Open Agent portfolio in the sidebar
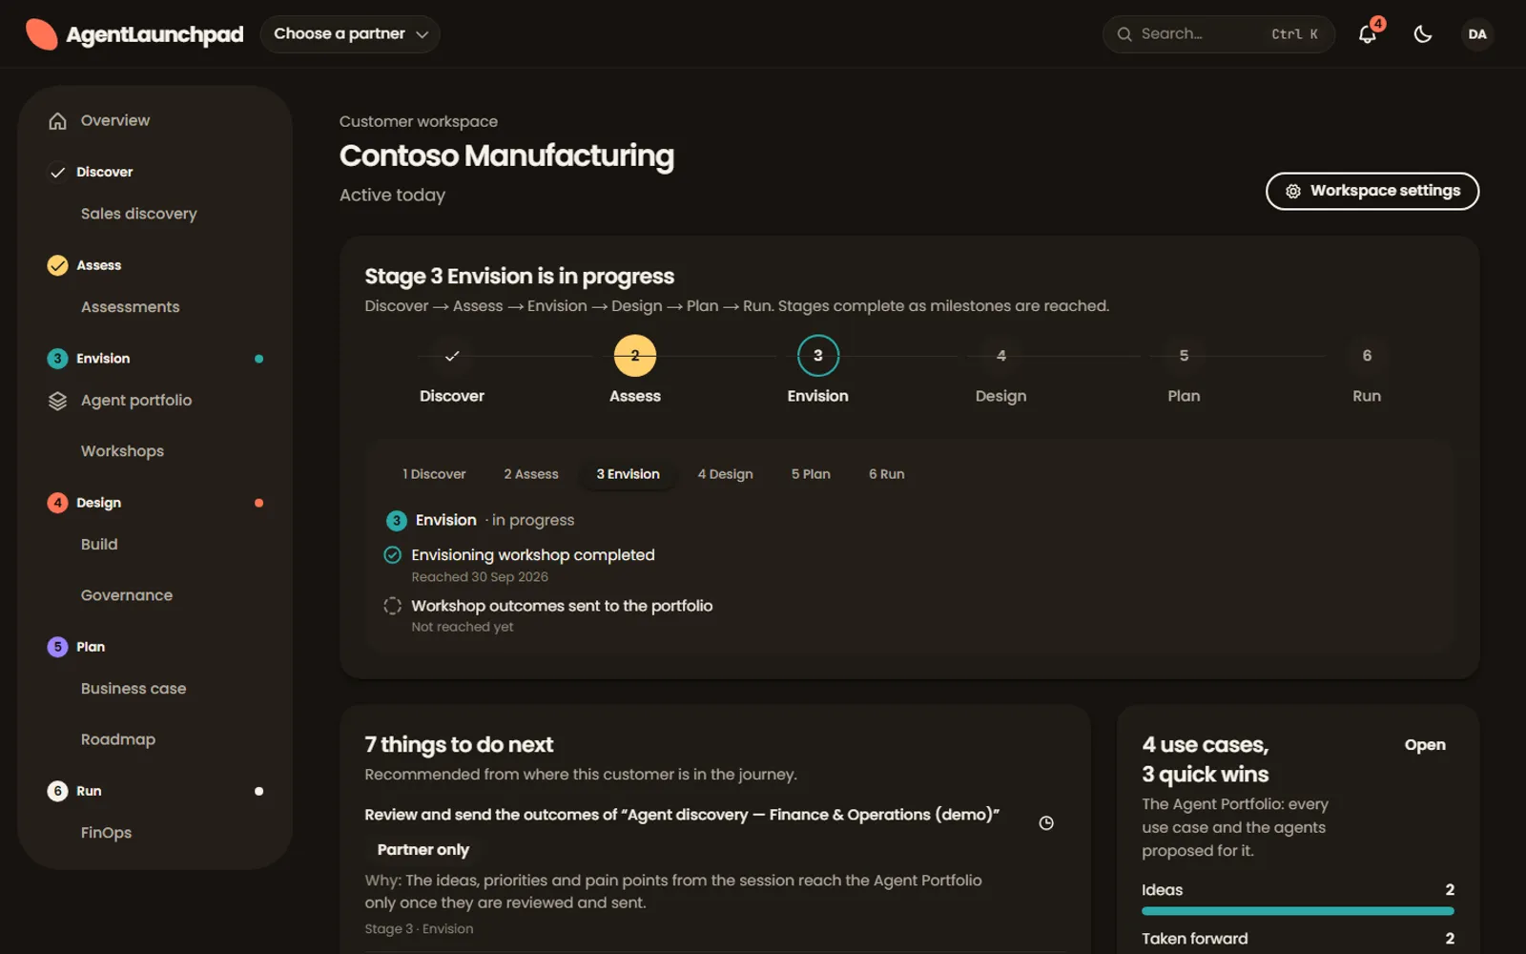 pos(136,401)
